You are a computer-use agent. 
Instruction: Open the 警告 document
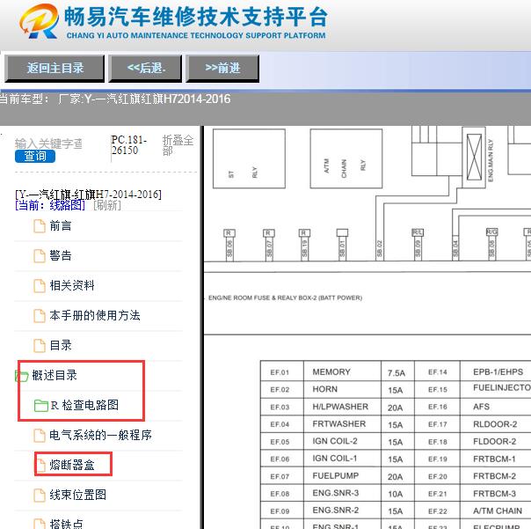tap(61, 255)
